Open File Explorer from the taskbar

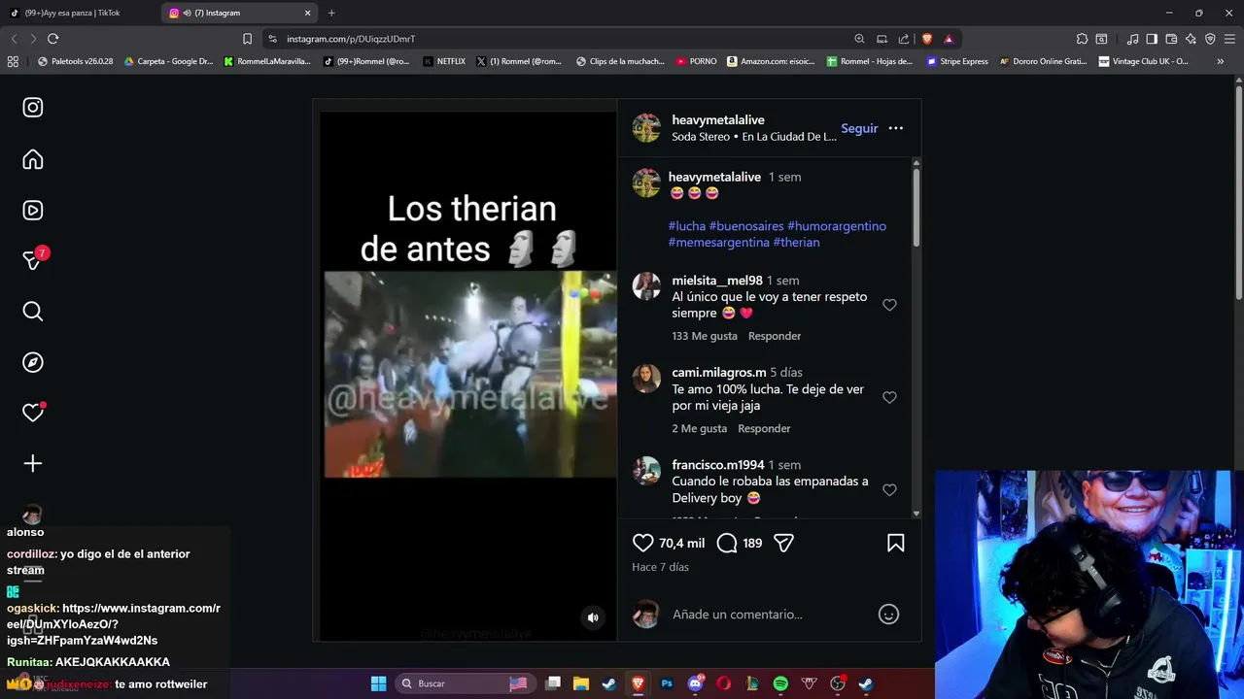tap(581, 683)
